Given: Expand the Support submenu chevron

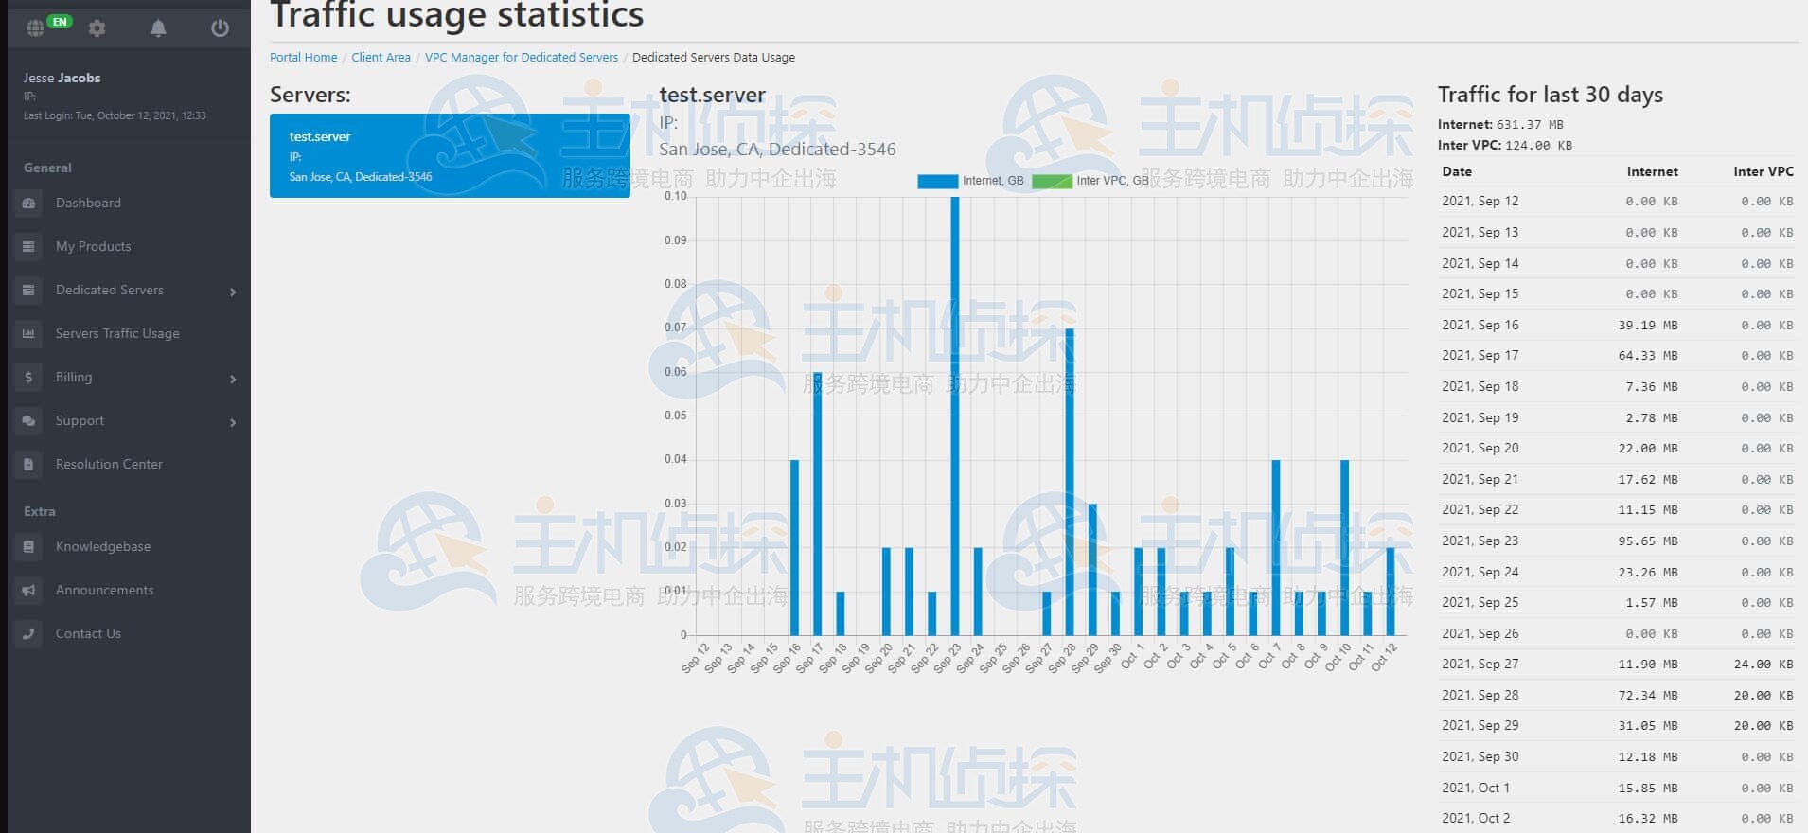Looking at the screenshot, I should (x=233, y=422).
